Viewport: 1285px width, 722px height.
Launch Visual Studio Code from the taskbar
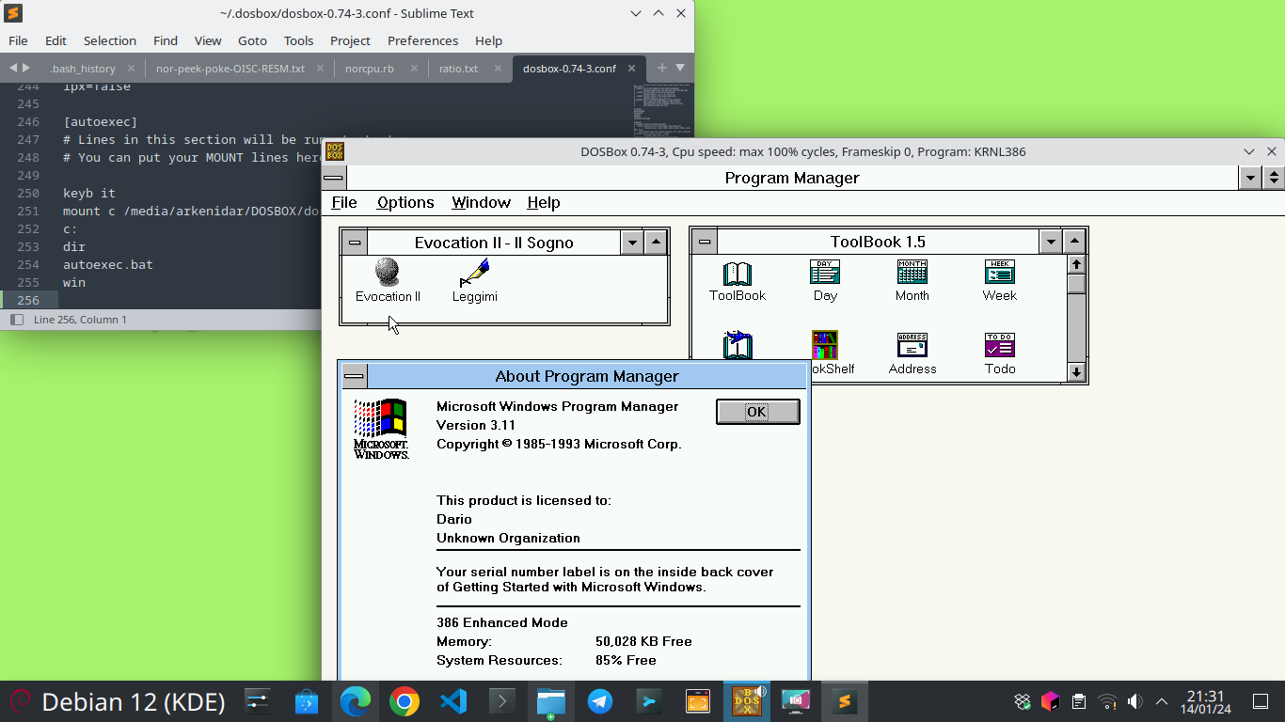[453, 701]
